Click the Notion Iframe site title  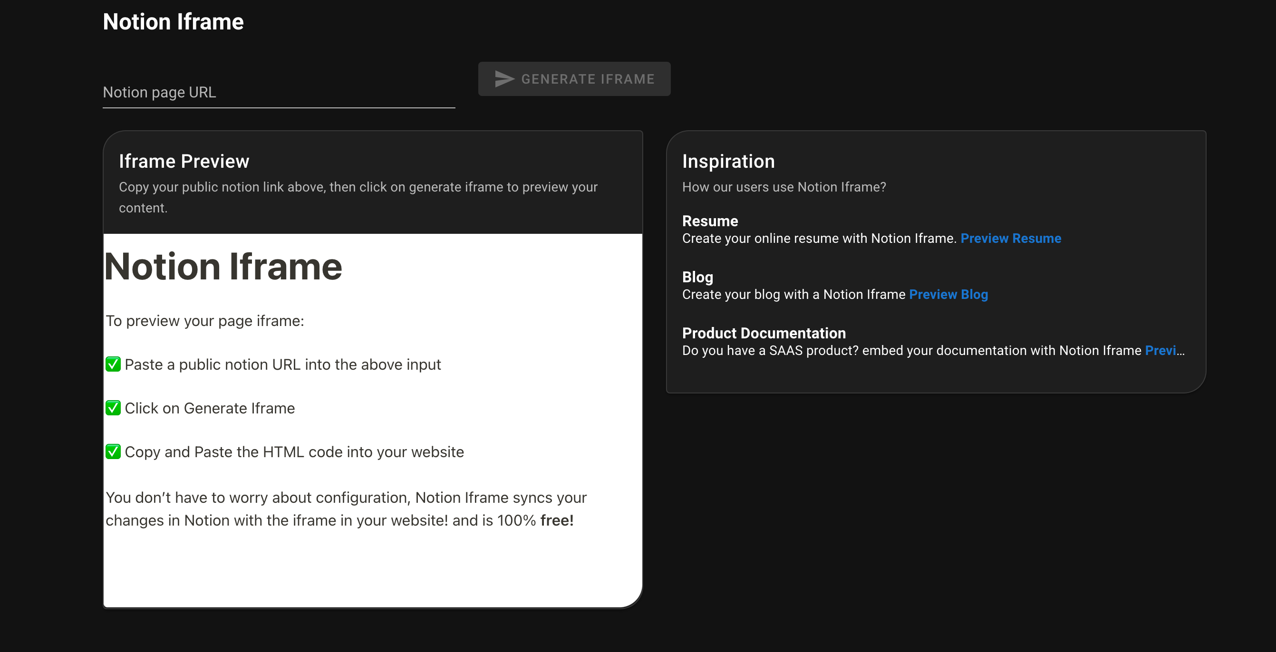pyautogui.click(x=173, y=22)
